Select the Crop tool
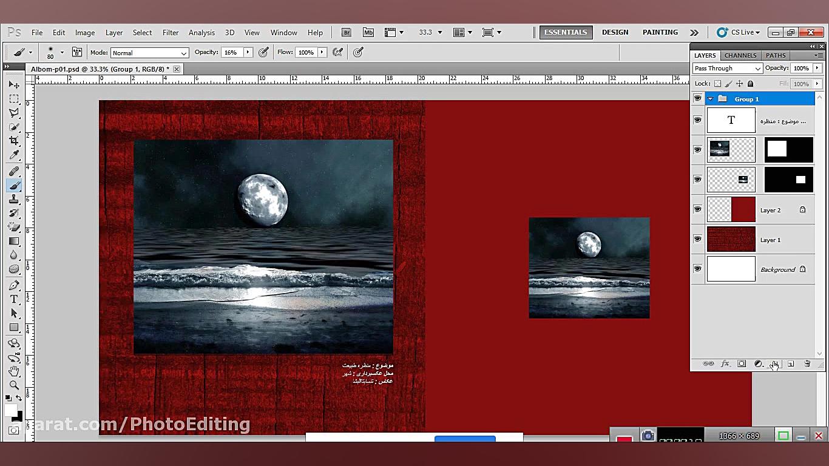829x466 pixels. [14, 141]
